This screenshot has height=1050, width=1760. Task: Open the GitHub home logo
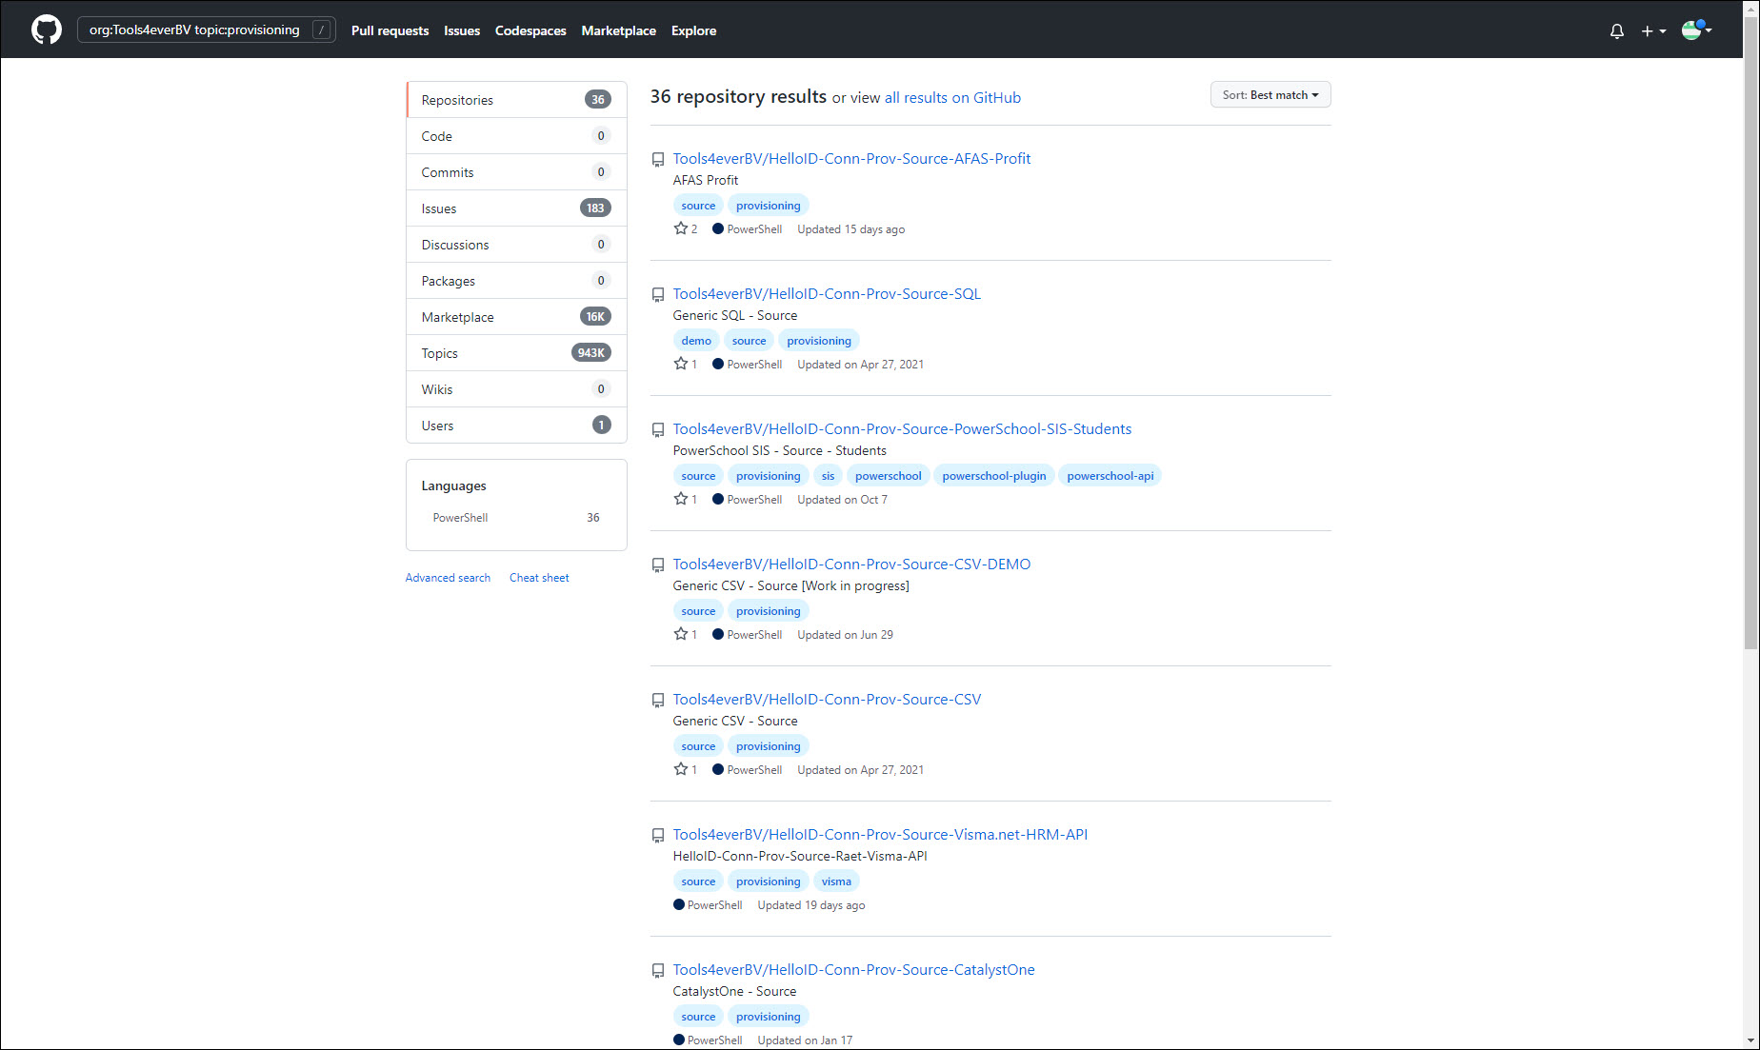pyautogui.click(x=47, y=30)
